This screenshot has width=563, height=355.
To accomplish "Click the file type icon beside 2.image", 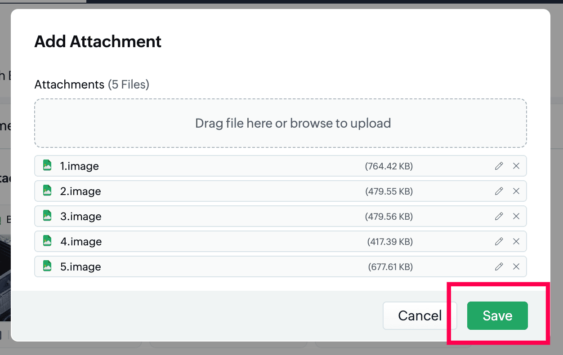I will (47, 191).
